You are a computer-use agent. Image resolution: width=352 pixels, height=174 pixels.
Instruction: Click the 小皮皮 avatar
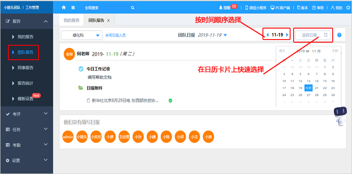96,137
